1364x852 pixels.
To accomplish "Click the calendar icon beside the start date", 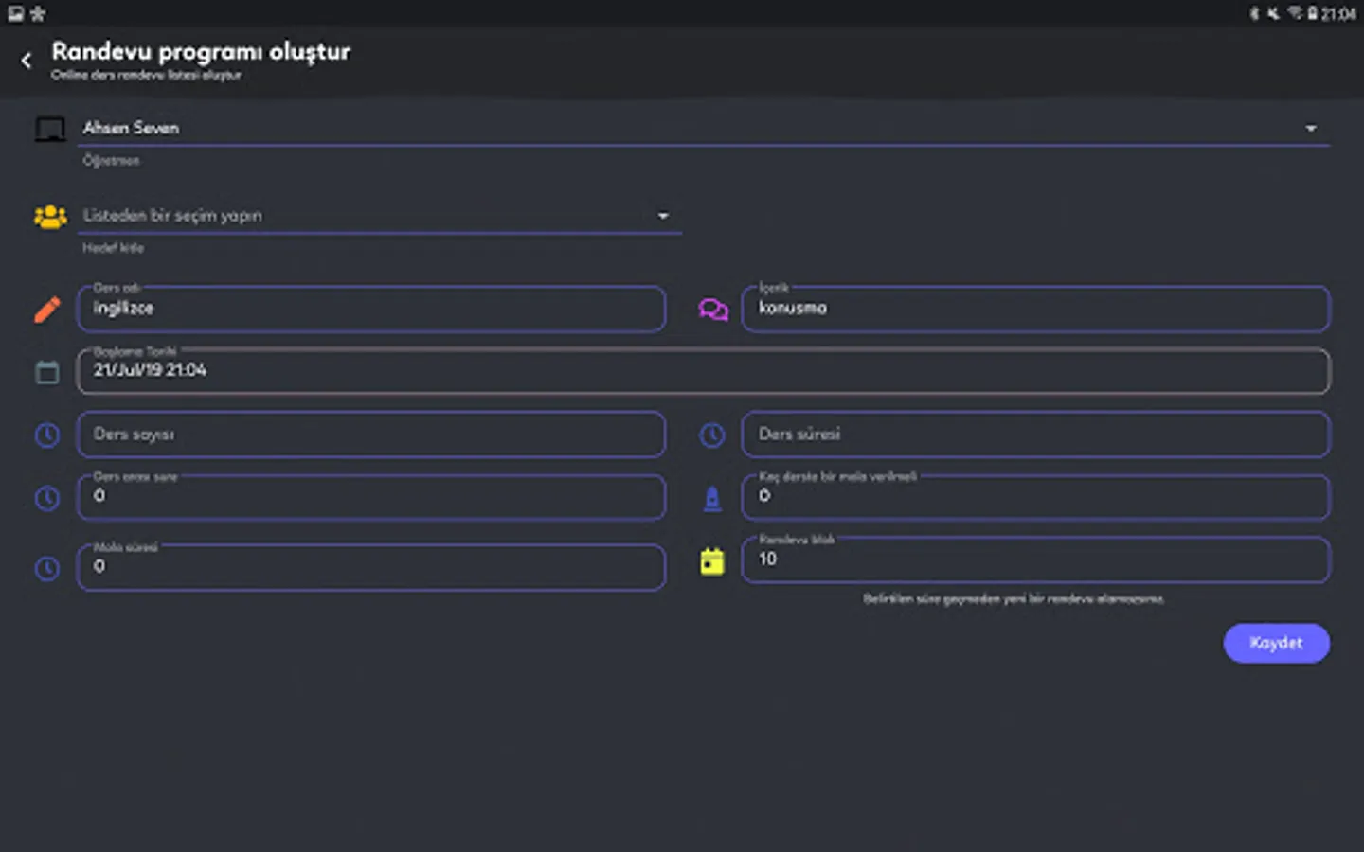I will [47, 372].
